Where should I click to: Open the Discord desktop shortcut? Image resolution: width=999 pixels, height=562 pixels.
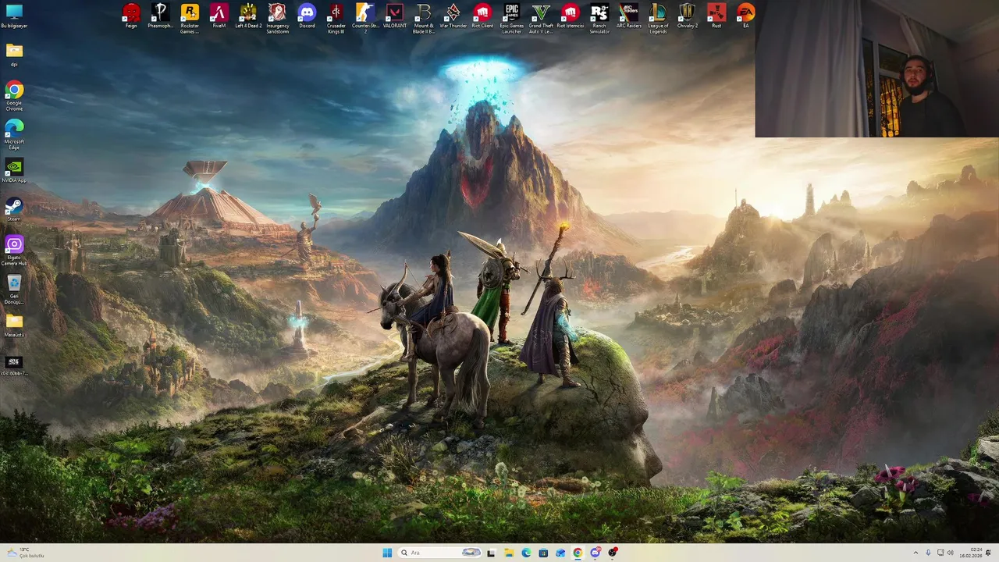[307, 16]
